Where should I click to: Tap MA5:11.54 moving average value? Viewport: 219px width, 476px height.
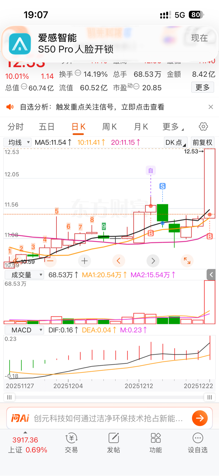click(53, 142)
